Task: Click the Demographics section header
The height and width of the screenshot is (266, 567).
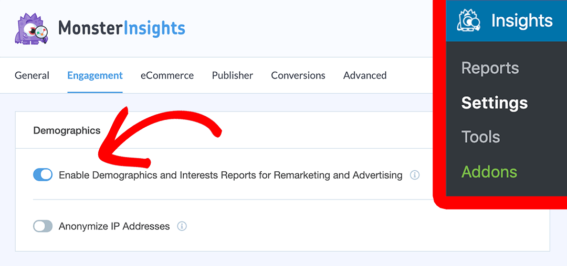Action: coord(67,130)
